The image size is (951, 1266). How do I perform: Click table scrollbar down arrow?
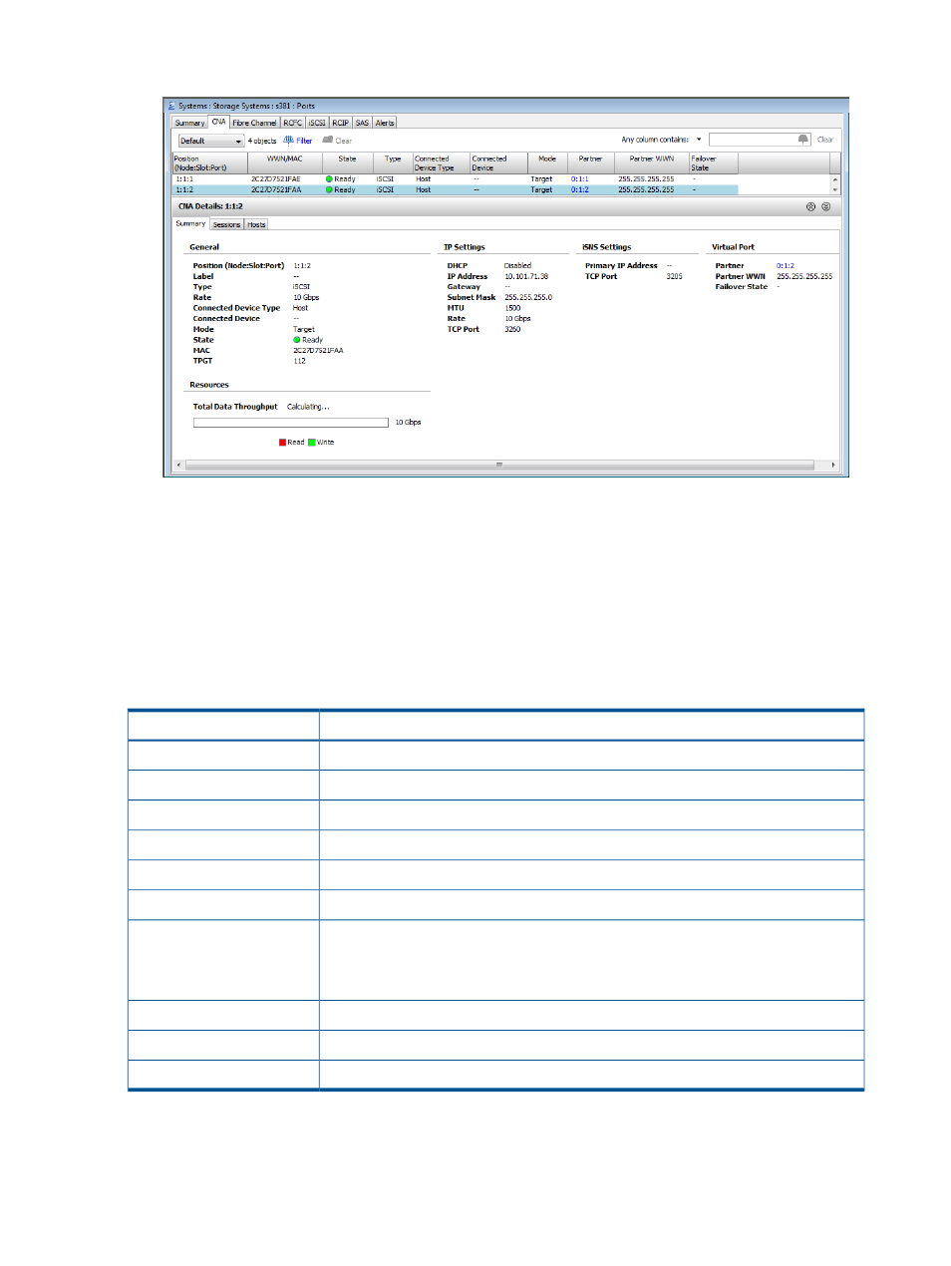[x=835, y=189]
